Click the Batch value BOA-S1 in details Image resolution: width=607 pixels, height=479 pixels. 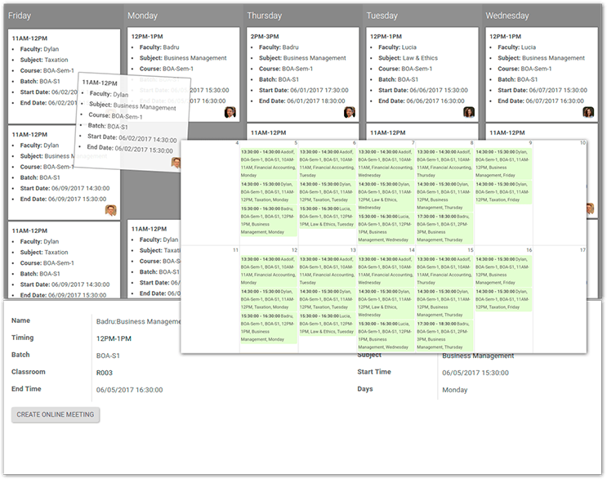(x=108, y=356)
